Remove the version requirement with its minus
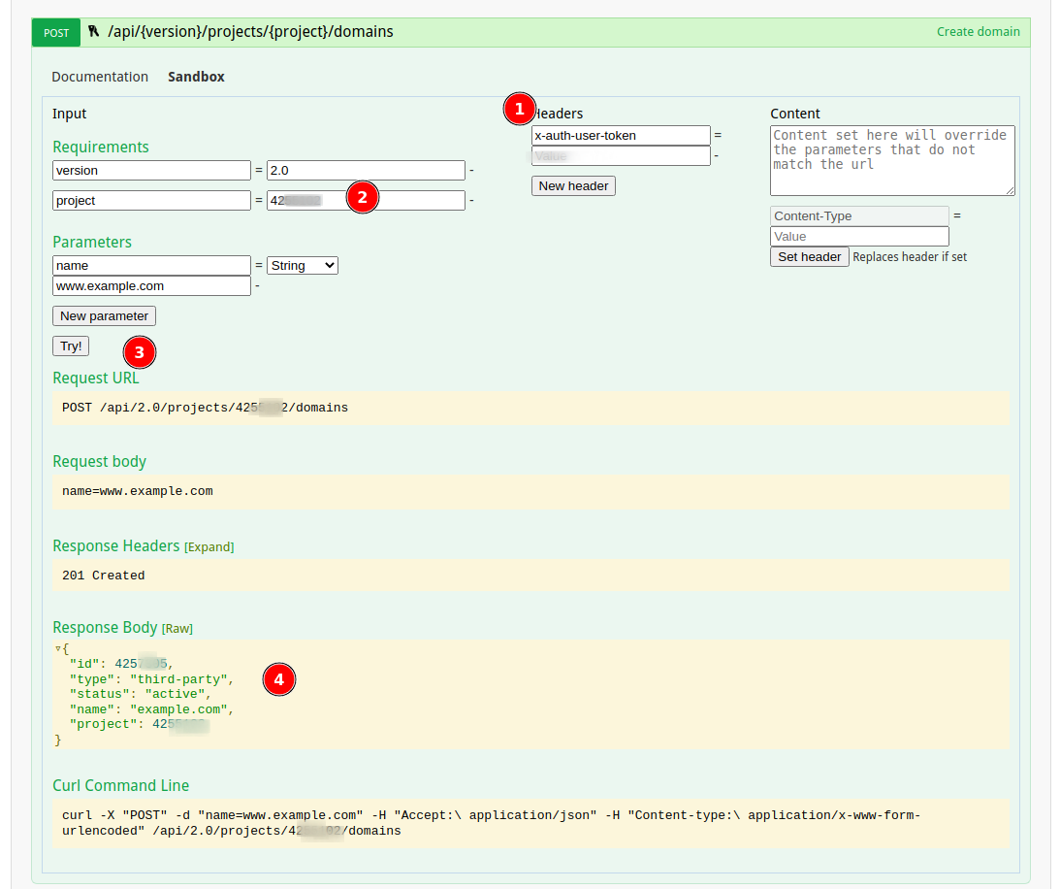1060x889 pixels. pos(472,171)
